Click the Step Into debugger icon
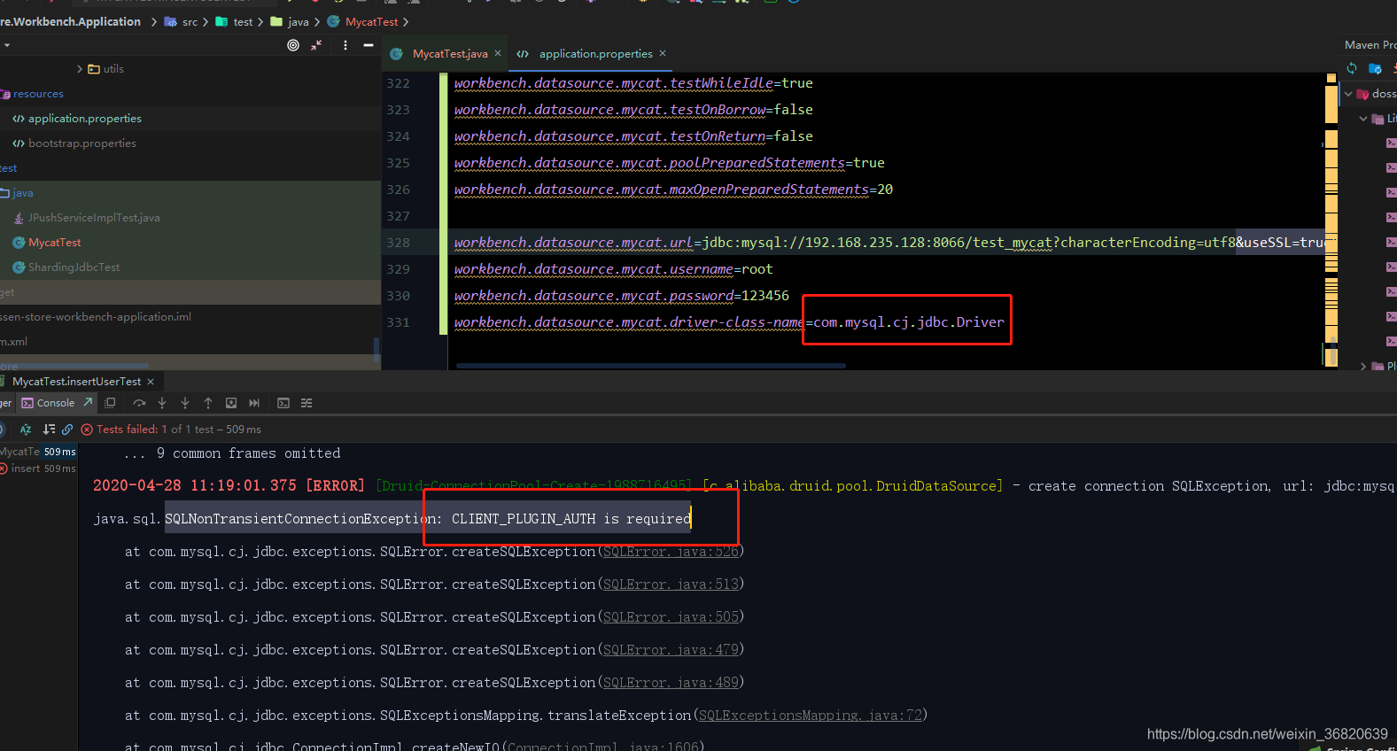This screenshot has width=1397, height=751. [x=162, y=403]
